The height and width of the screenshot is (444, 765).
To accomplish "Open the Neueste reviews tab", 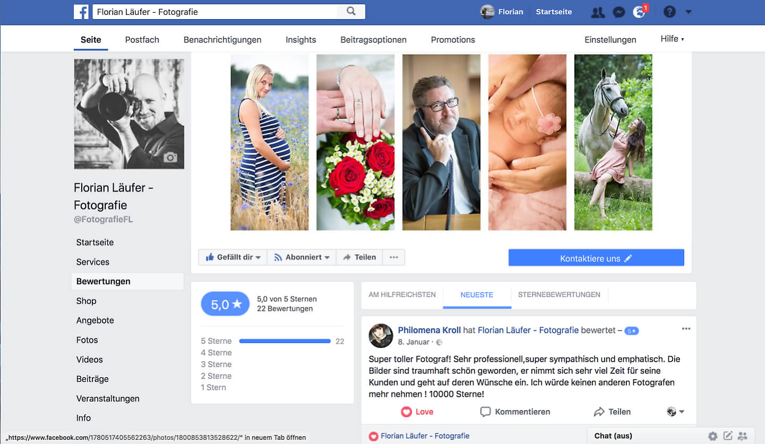I will click(477, 295).
